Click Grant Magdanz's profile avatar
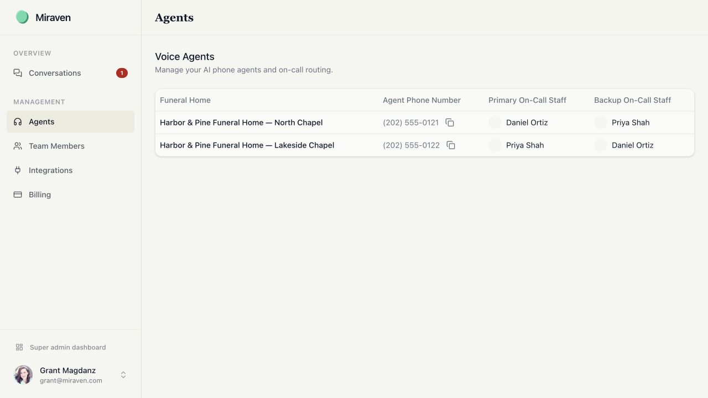This screenshot has height=398, width=708. pos(23,375)
